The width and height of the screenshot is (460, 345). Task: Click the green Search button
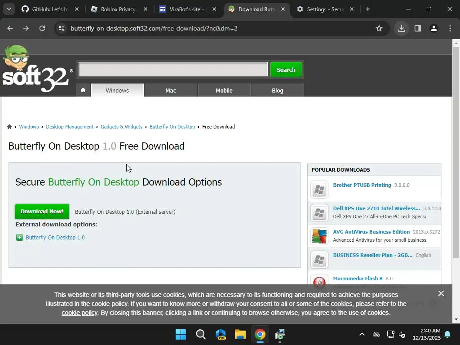(x=286, y=70)
